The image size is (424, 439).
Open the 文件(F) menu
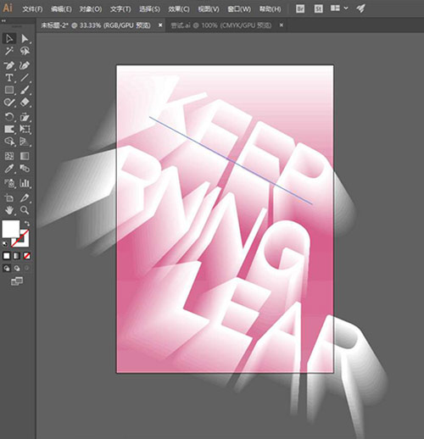pyautogui.click(x=32, y=9)
